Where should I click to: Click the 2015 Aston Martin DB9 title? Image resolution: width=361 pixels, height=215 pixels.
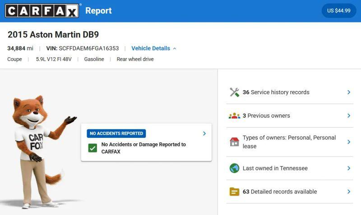tap(53, 35)
